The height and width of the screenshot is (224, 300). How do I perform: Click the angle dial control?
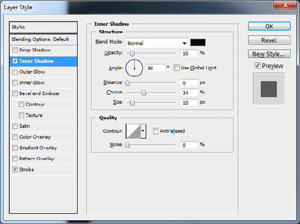[x=134, y=68]
